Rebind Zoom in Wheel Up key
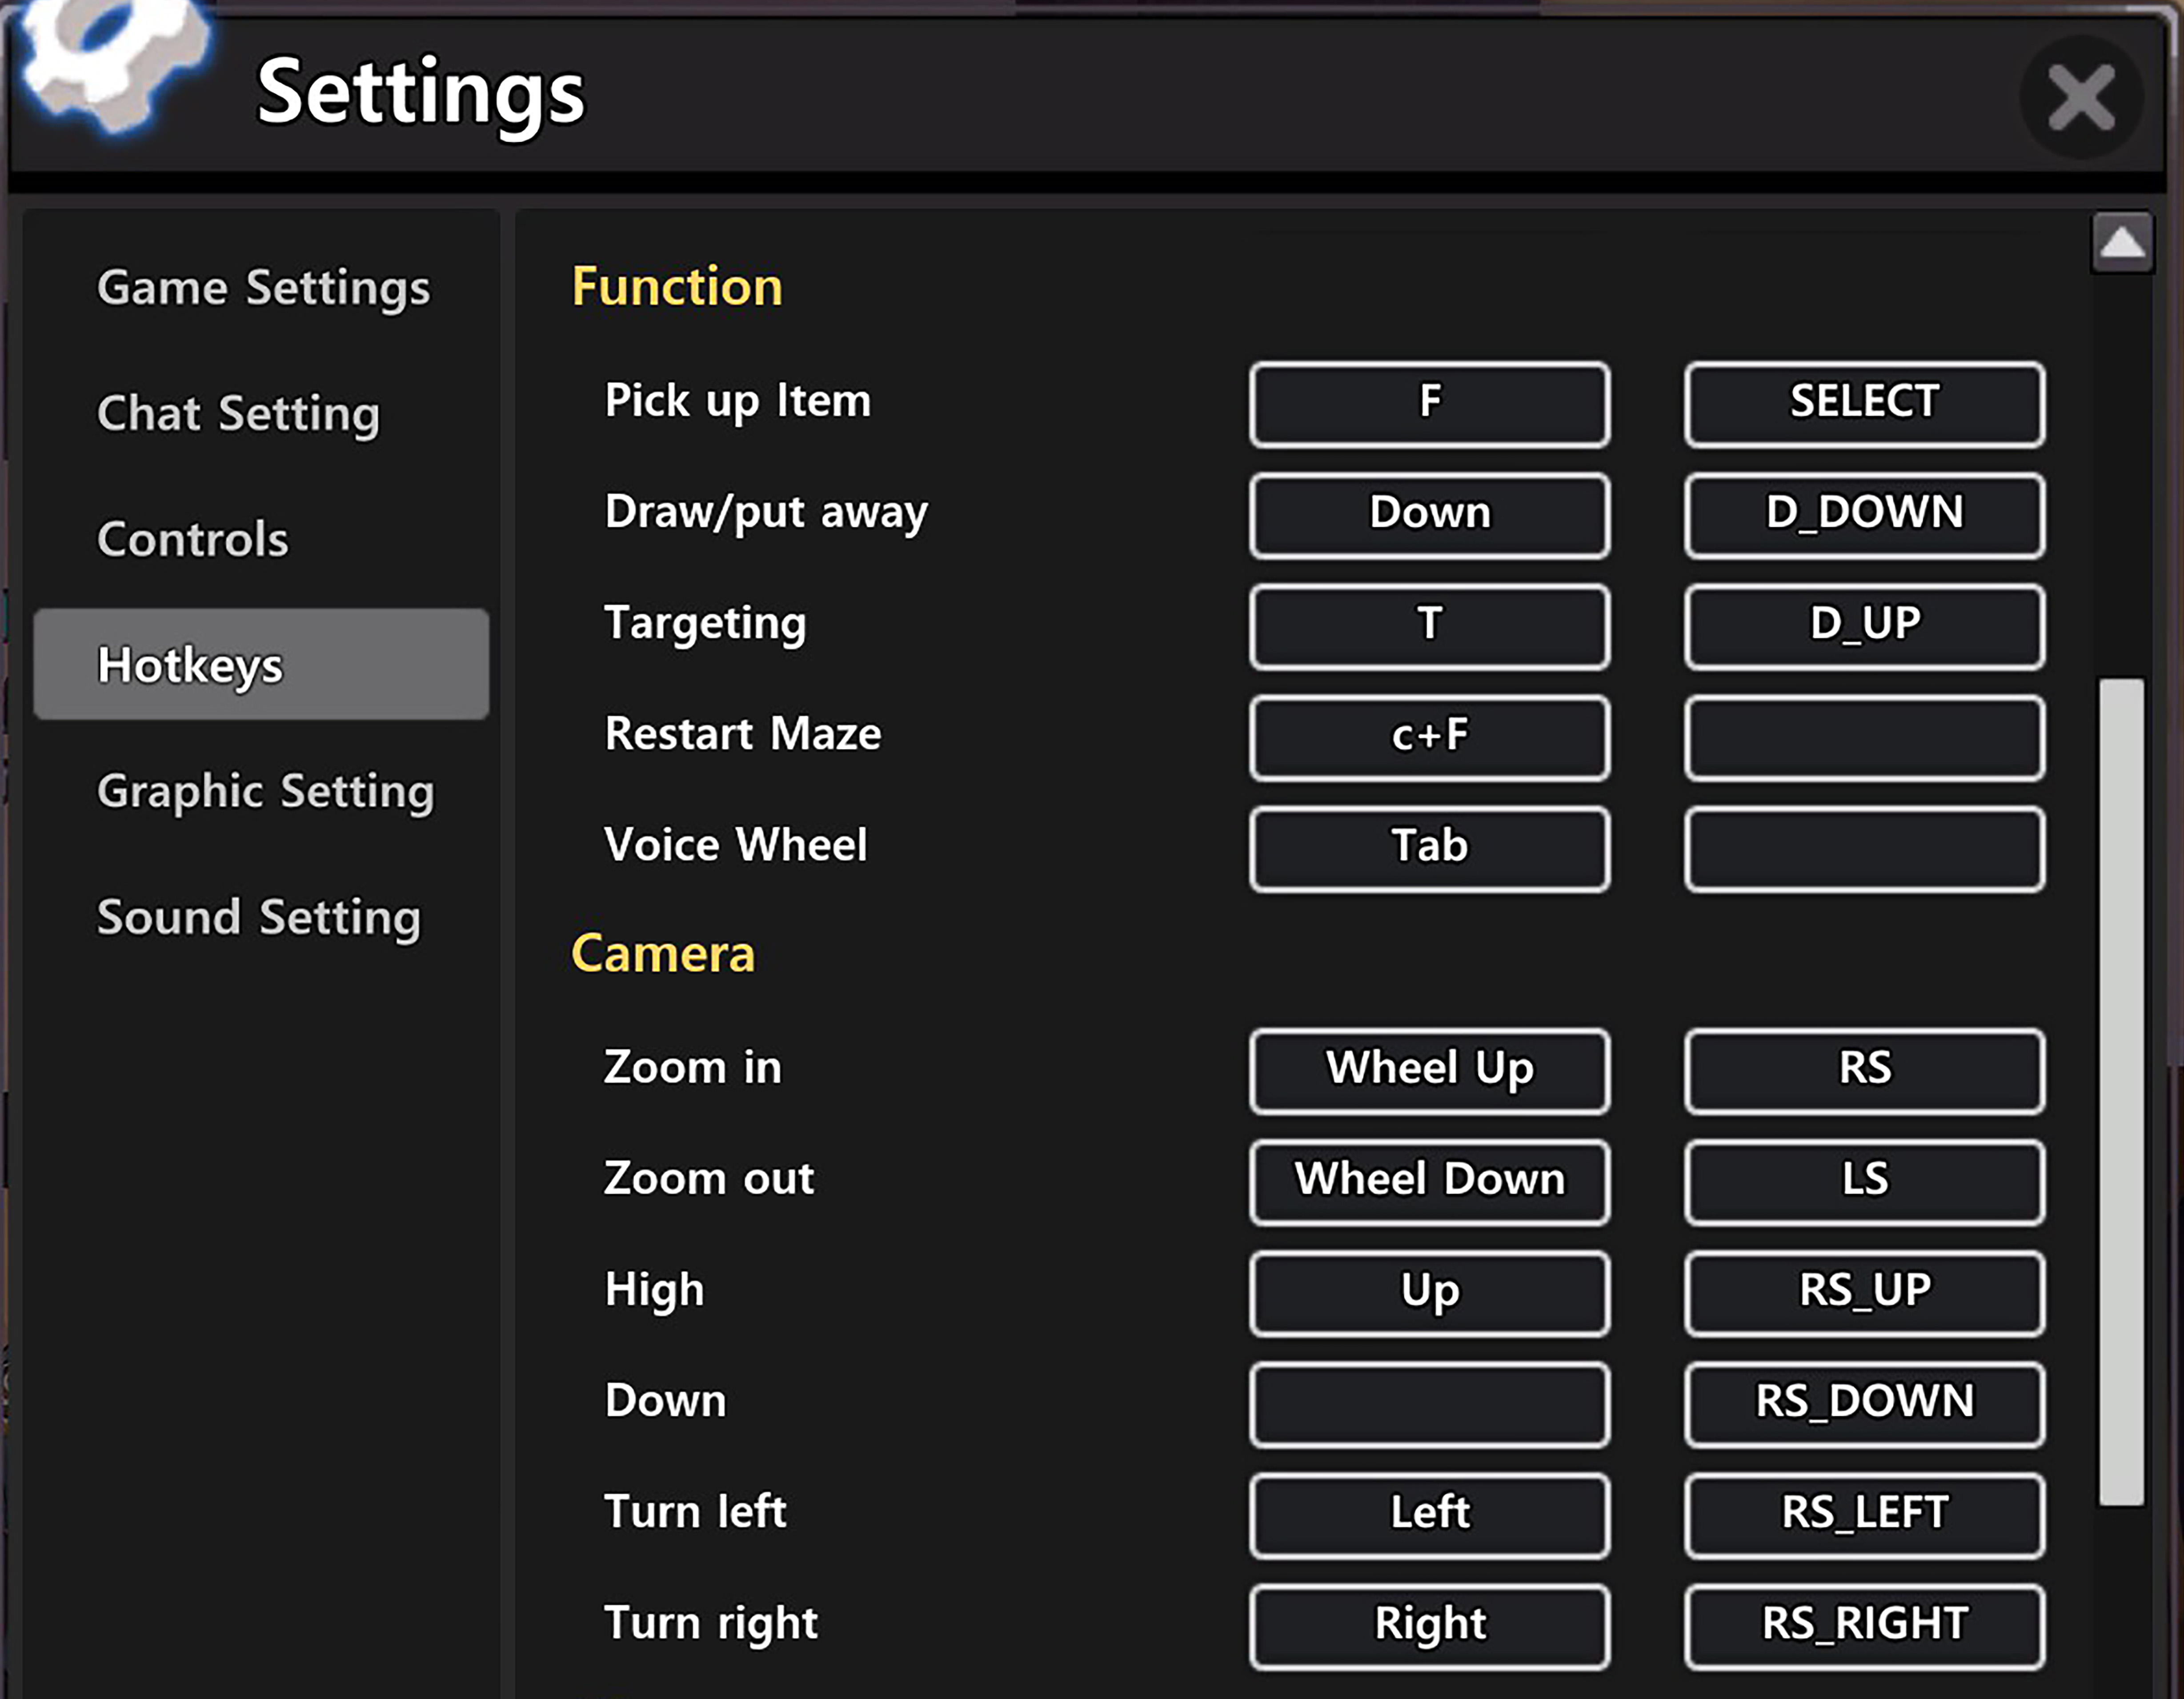 [1429, 1070]
